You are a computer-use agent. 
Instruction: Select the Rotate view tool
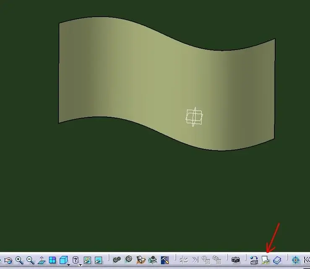click(x=8, y=260)
